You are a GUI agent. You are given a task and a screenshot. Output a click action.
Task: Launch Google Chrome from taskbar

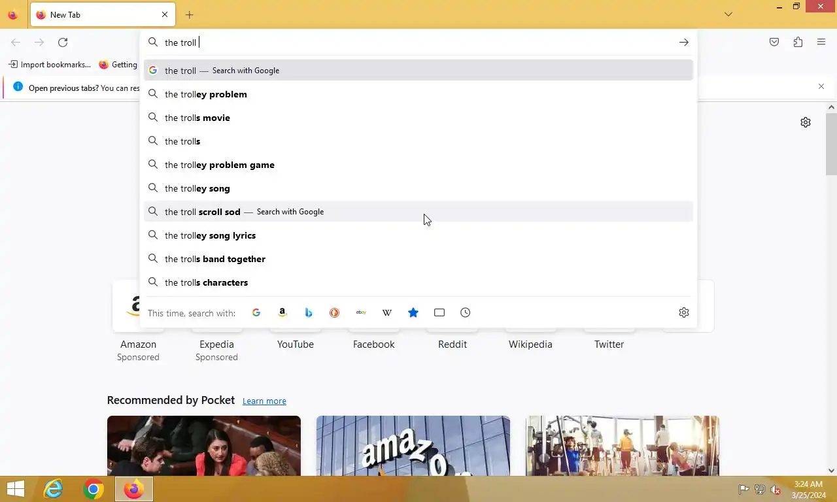point(94,489)
